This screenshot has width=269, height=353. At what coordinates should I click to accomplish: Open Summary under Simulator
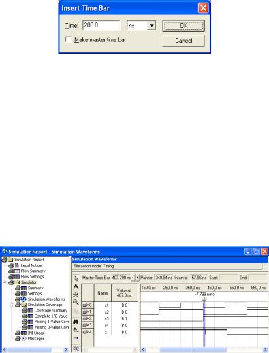[35, 288]
